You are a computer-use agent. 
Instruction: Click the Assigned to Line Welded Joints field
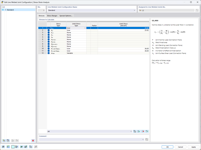pyautogui.click(x=167, y=10)
